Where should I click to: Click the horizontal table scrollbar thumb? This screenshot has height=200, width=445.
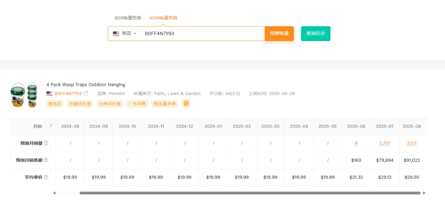(250, 193)
